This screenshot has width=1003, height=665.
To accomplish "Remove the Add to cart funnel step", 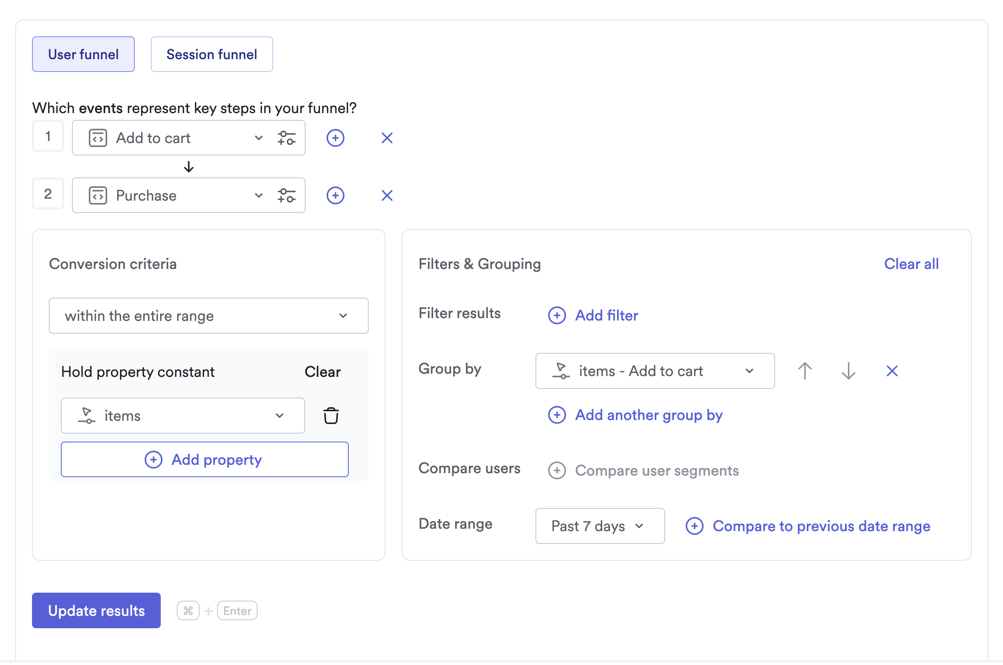I will 387,138.
